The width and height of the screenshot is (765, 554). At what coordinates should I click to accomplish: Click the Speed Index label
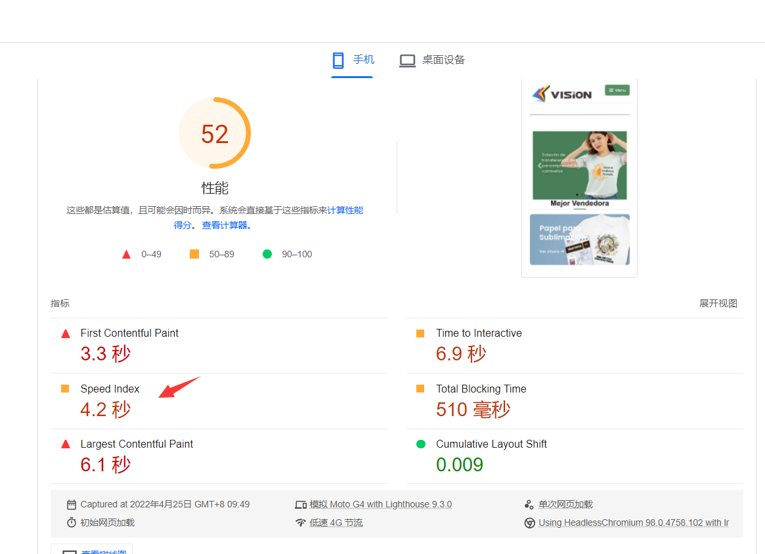tap(110, 389)
